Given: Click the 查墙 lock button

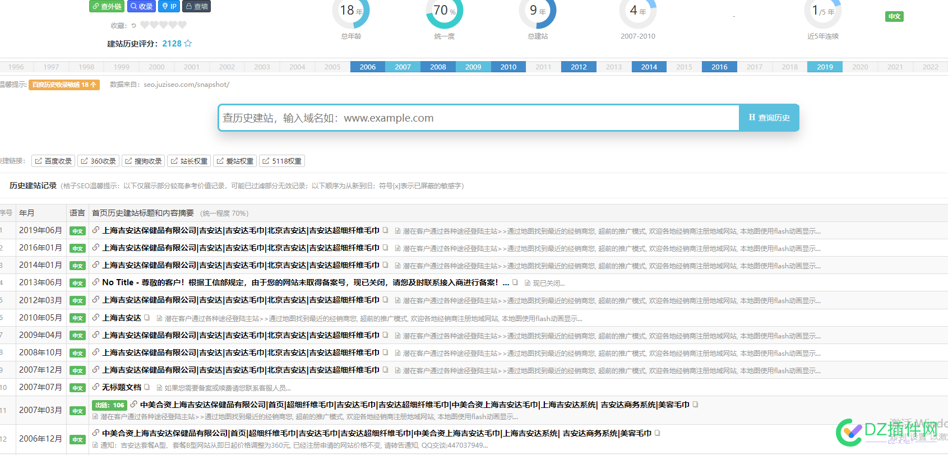Looking at the screenshot, I should point(196,6).
